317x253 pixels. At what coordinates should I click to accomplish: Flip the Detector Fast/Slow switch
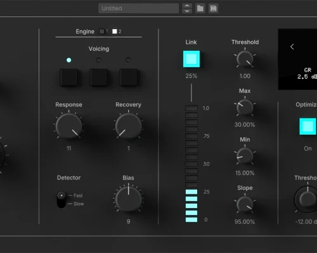coord(61,199)
